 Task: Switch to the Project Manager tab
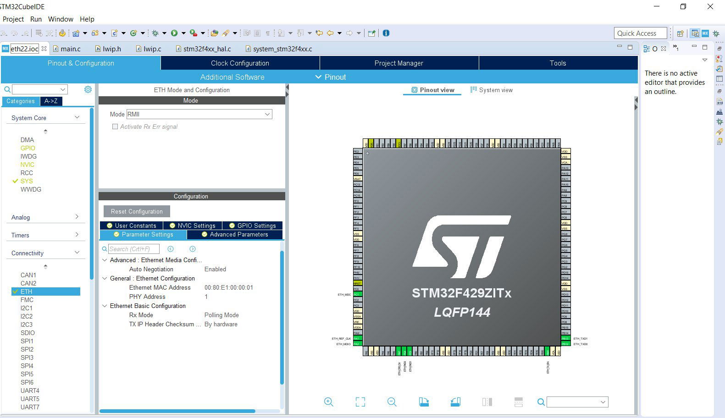pos(399,63)
